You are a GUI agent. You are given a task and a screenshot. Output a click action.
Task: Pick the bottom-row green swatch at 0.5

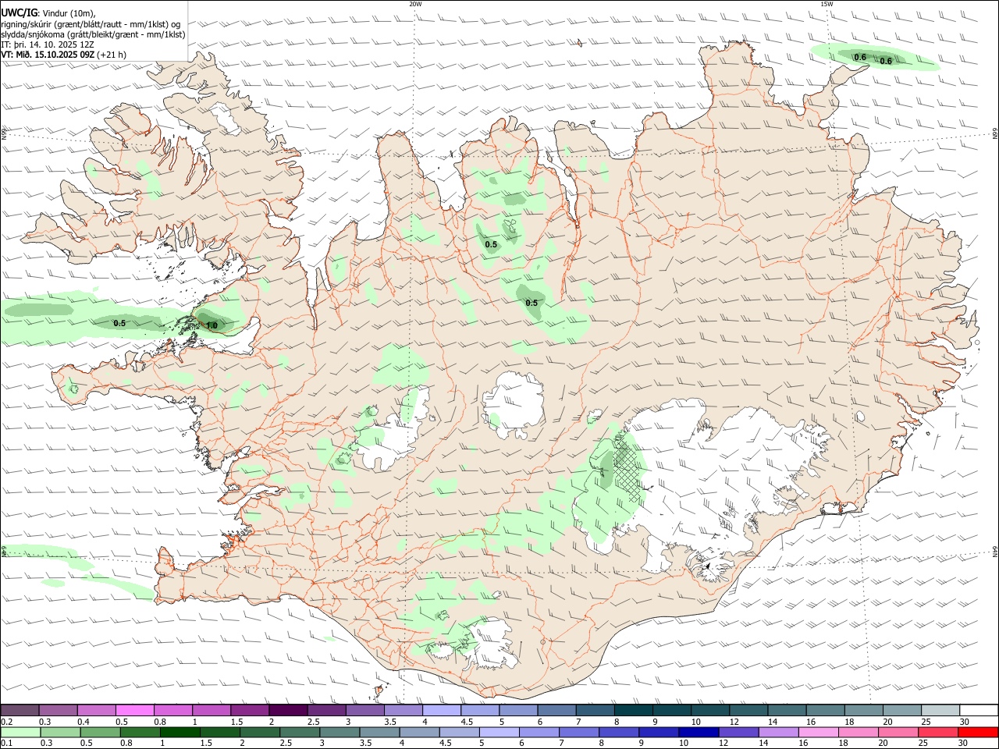click(101, 733)
